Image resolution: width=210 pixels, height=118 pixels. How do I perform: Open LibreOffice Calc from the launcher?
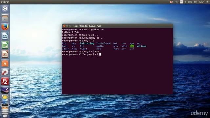click(x=5, y=45)
